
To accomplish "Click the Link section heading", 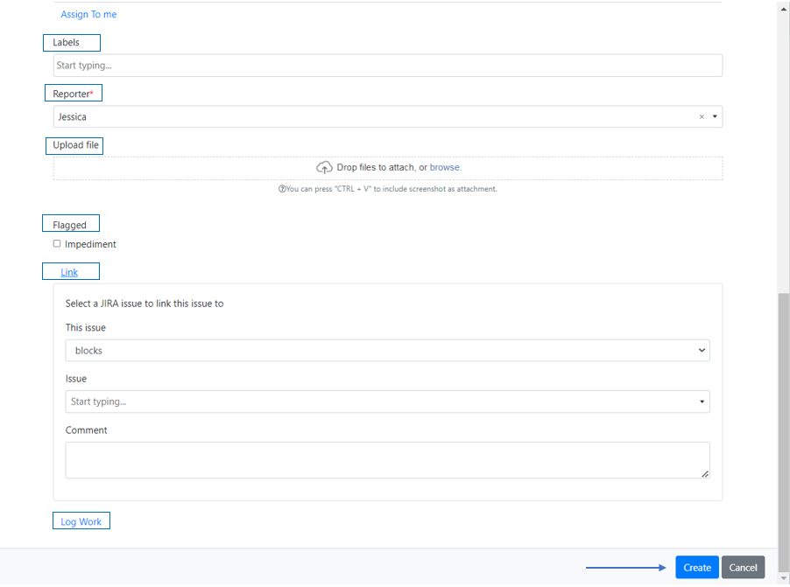I will tap(69, 272).
